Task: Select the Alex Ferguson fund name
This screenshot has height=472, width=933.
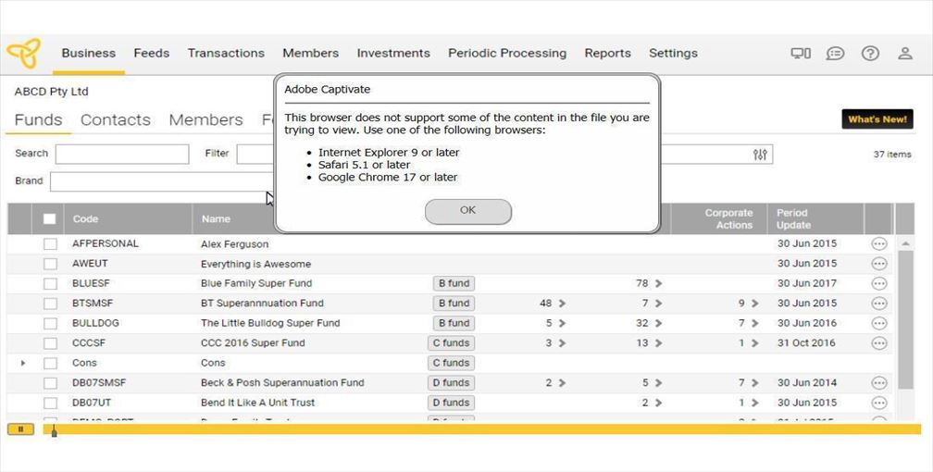Action: coord(234,244)
